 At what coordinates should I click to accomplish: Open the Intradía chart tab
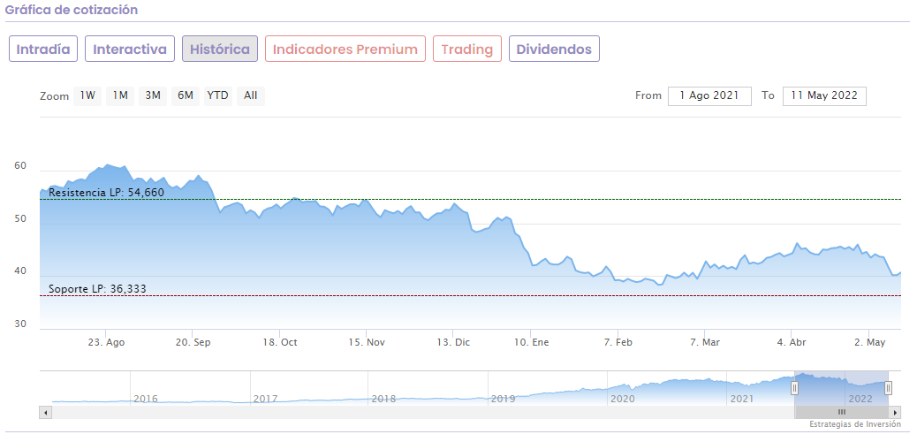(x=43, y=49)
